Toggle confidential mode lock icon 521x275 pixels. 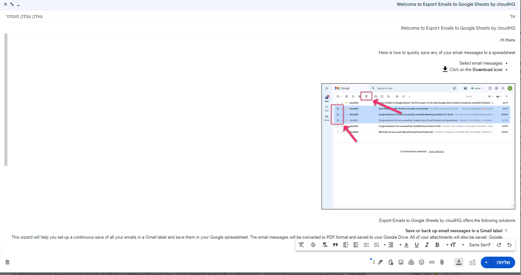(x=391, y=262)
